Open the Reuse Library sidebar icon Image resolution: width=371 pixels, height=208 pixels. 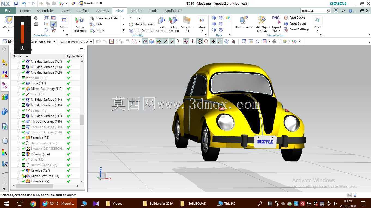pyautogui.click(x=5, y=97)
